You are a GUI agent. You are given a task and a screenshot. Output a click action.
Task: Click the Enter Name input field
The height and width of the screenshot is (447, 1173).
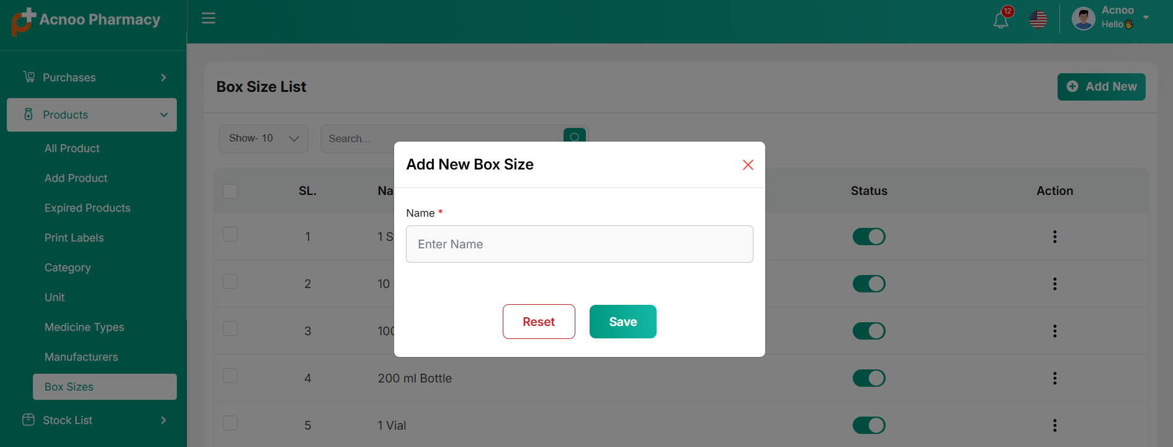(x=579, y=244)
